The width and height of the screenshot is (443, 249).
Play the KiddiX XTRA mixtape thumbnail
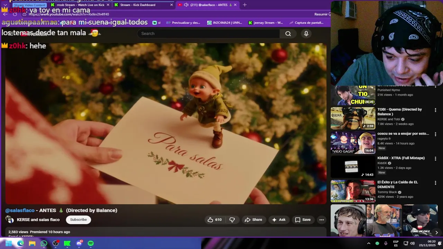pos(353,167)
